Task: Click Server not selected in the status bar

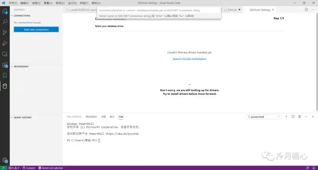Action: [50, 168]
